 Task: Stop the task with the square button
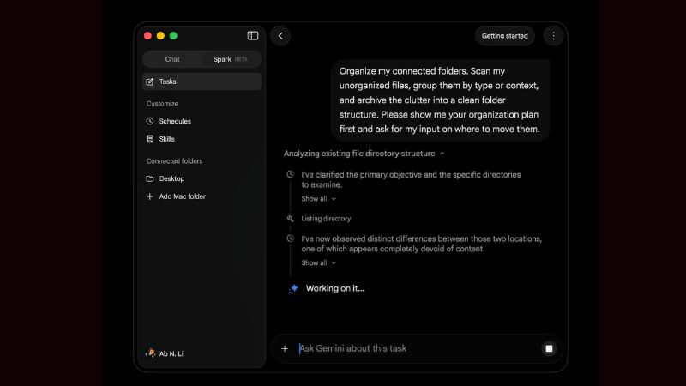[x=549, y=348]
